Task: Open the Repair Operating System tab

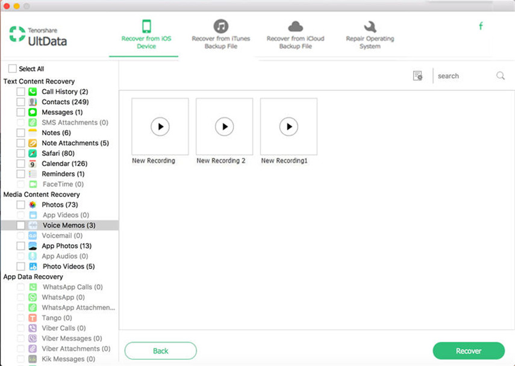Action: [x=370, y=35]
